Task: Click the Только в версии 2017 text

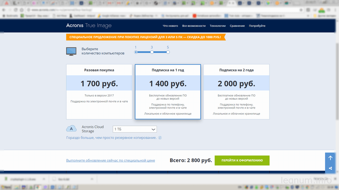Action: pyautogui.click(x=99, y=95)
